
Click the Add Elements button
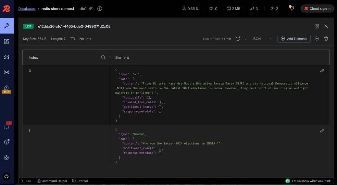point(294,39)
